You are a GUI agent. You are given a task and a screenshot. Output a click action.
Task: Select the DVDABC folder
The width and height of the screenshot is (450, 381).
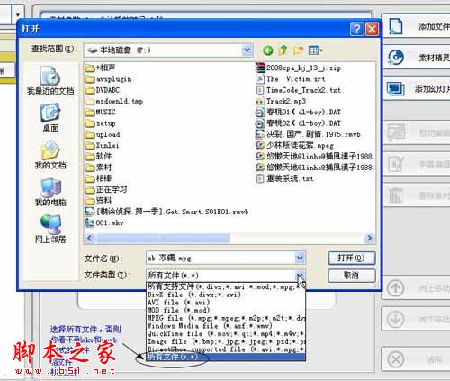tap(103, 90)
